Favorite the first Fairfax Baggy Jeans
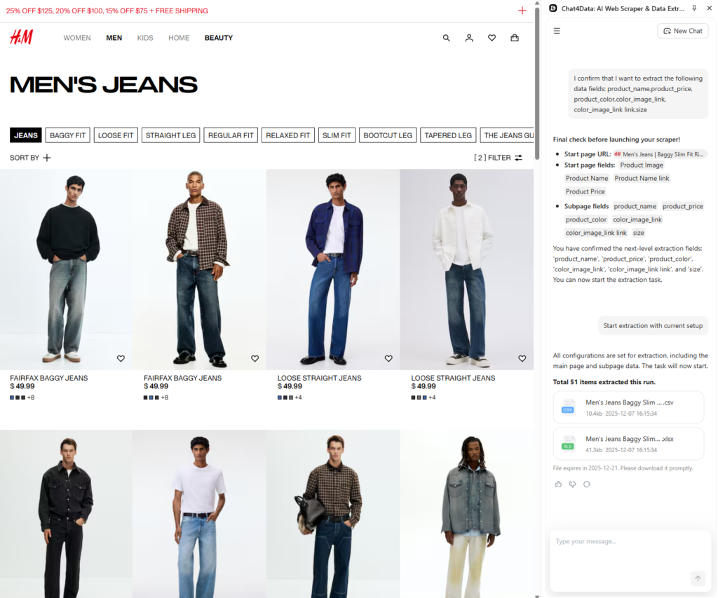Screen dimensions: 718x598 (121, 358)
